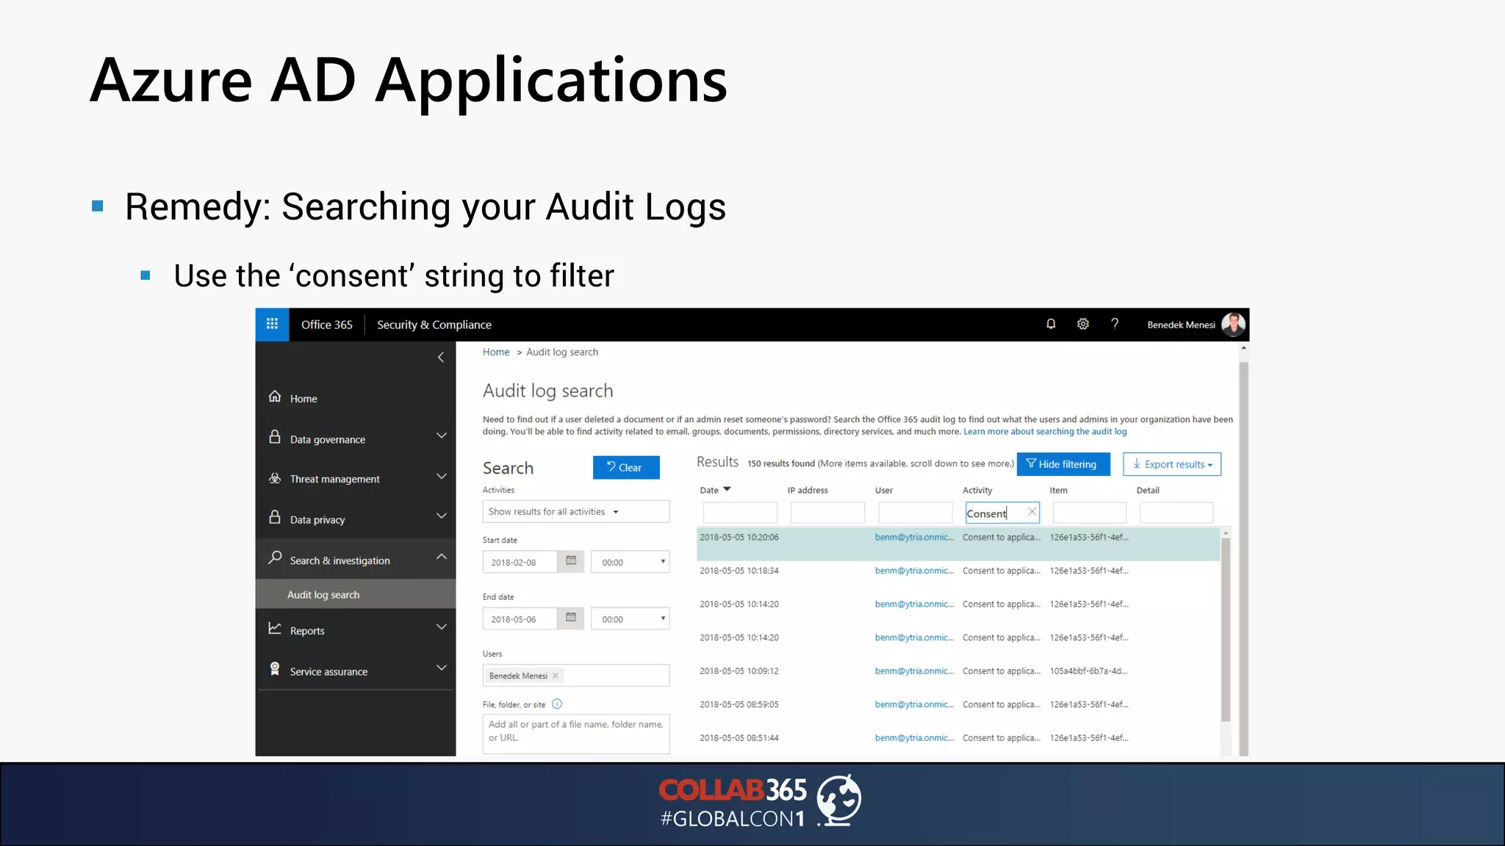This screenshot has height=846, width=1505.
Task: Expand the Reports section
Action: [x=442, y=627]
